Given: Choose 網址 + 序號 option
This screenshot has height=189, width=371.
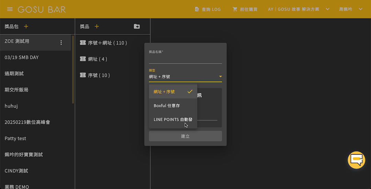Looking at the screenshot, I should click(173, 92).
